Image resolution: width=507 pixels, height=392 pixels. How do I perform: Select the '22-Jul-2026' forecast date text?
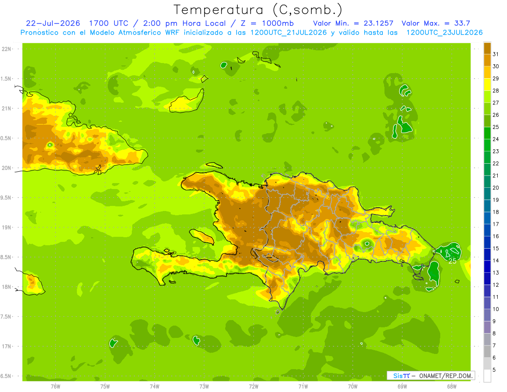(53, 23)
